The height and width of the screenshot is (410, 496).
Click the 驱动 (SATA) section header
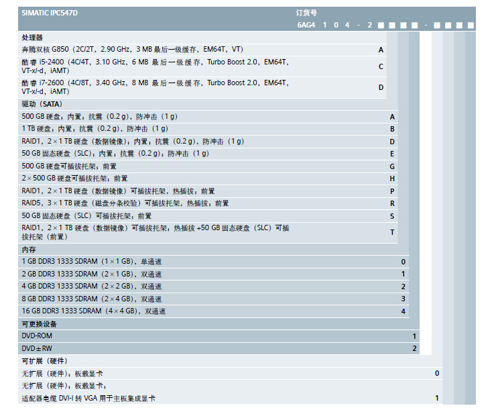point(42,104)
